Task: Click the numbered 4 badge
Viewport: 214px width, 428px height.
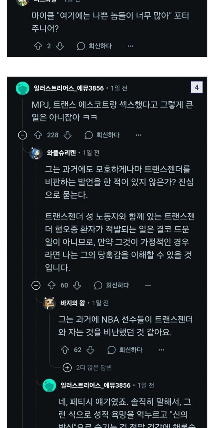Action: click(197, 88)
